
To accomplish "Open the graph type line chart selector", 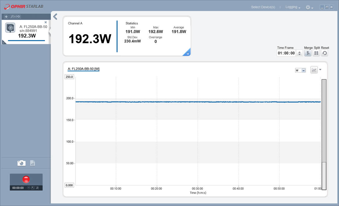I will click(x=314, y=70).
